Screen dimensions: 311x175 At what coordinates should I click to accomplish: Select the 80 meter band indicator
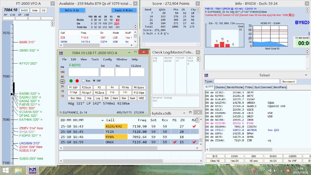[x=63, y=76]
